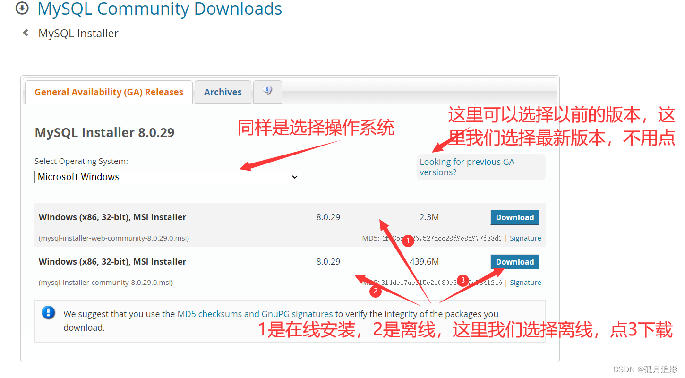Click the 2.3M file size text
Screen dimensions: 685x378
point(429,217)
